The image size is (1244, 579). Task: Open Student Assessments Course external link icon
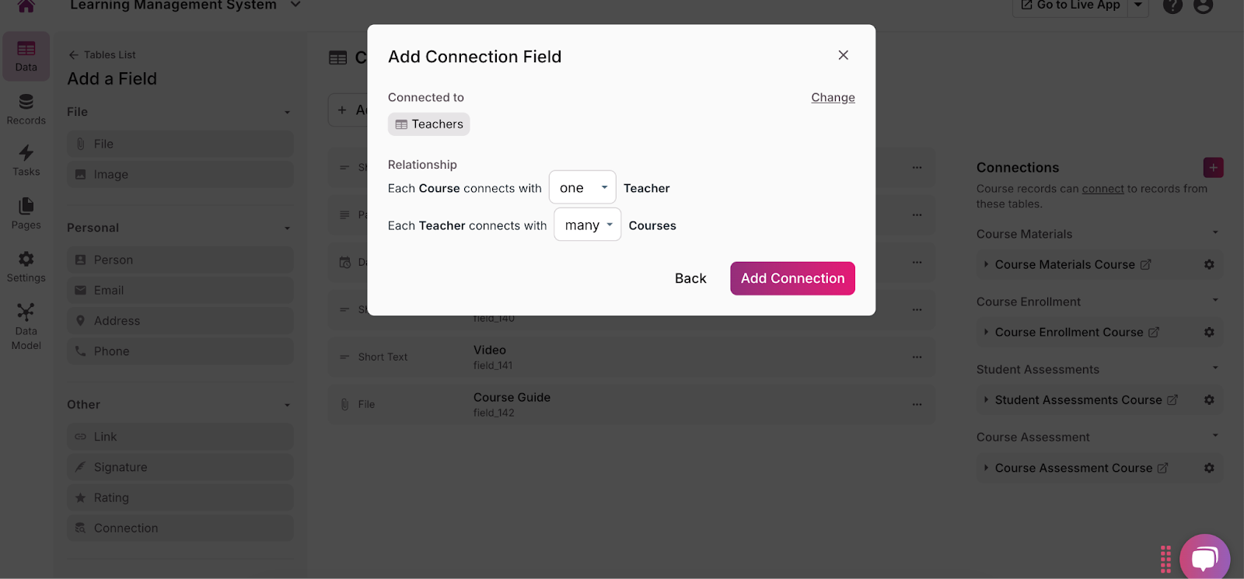[1172, 399]
